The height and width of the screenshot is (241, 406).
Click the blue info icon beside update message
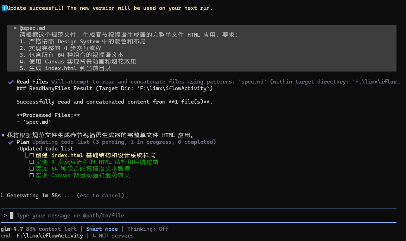(x=4, y=8)
